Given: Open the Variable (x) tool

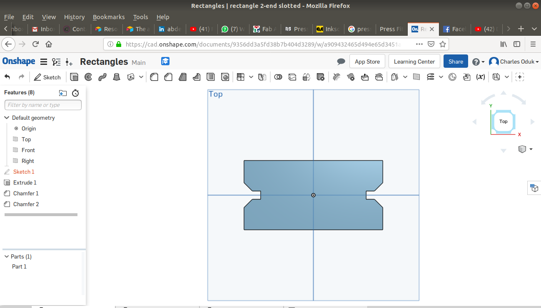Looking at the screenshot, I should coord(481,77).
